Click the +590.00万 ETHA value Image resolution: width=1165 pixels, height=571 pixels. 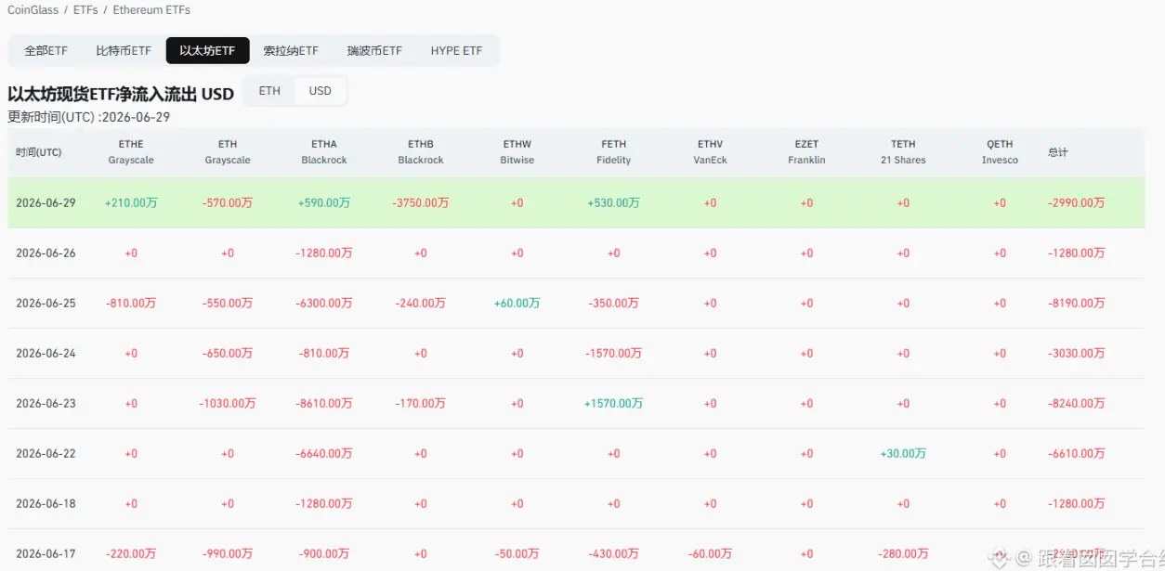[x=324, y=202]
